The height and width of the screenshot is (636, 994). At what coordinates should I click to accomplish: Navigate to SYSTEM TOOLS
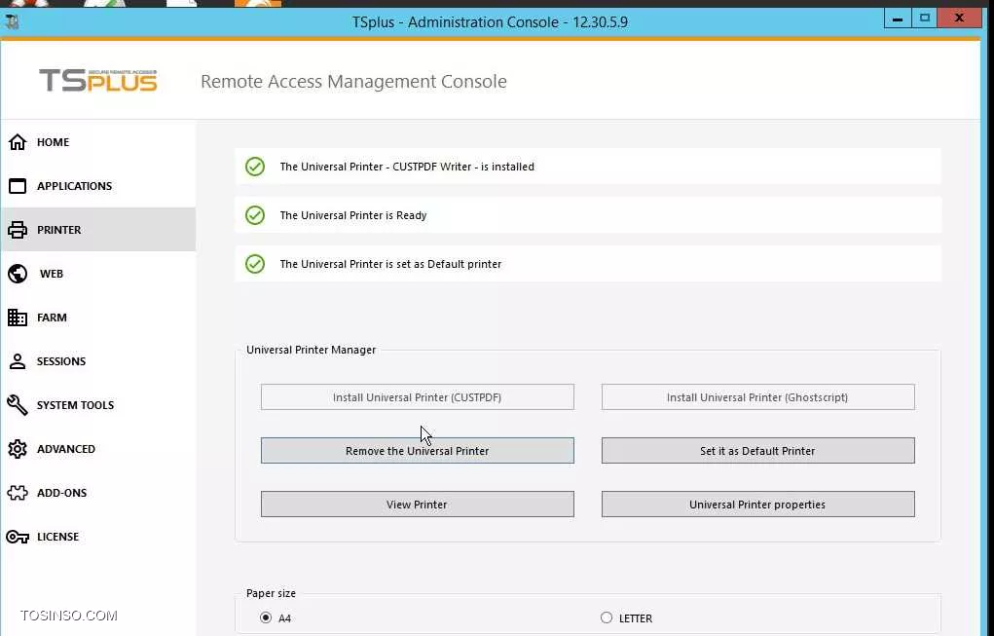[75, 405]
